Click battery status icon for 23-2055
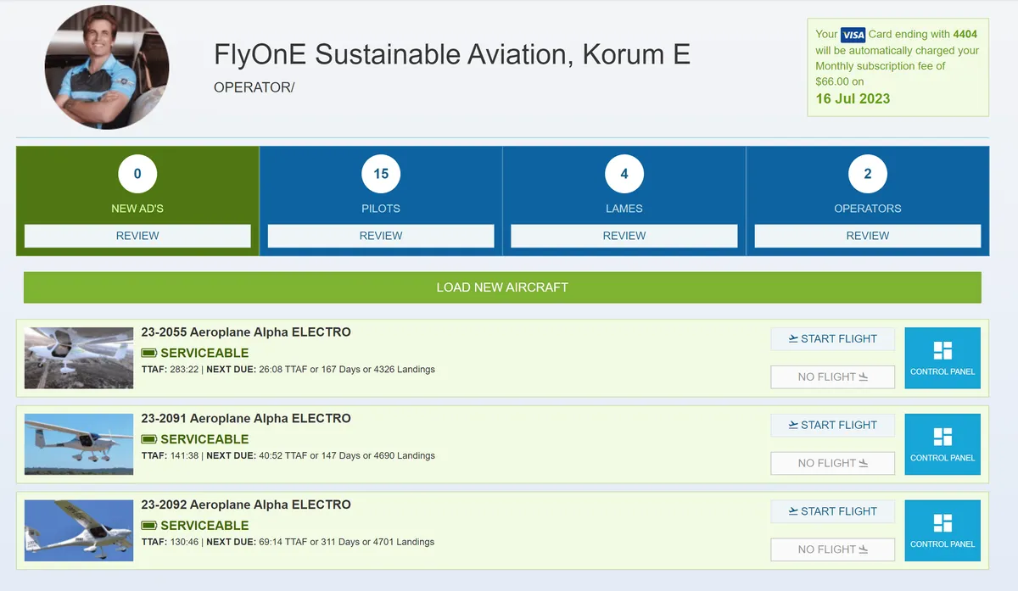 pos(149,354)
